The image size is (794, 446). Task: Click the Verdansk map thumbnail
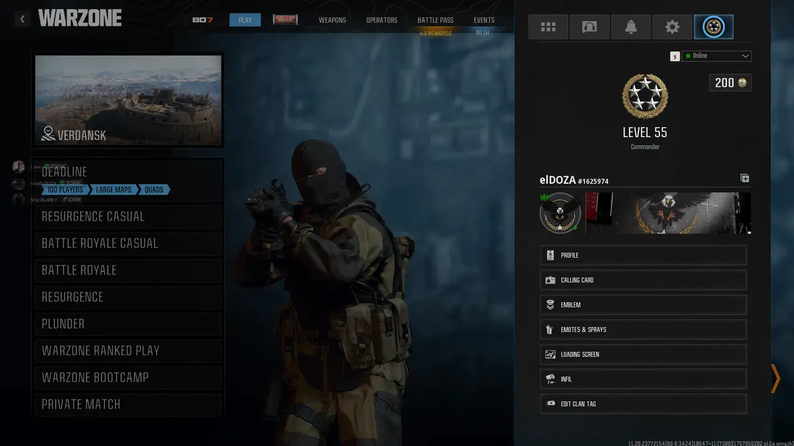click(x=128, y=100)
